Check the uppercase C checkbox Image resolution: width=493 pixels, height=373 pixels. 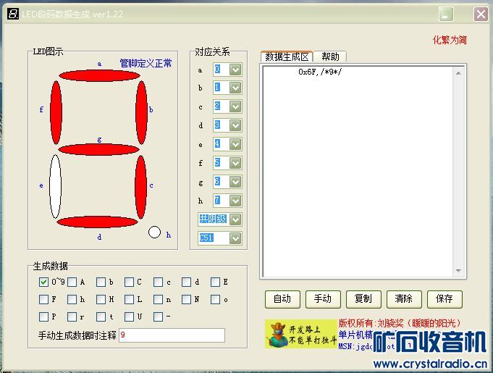pos(130,282)
